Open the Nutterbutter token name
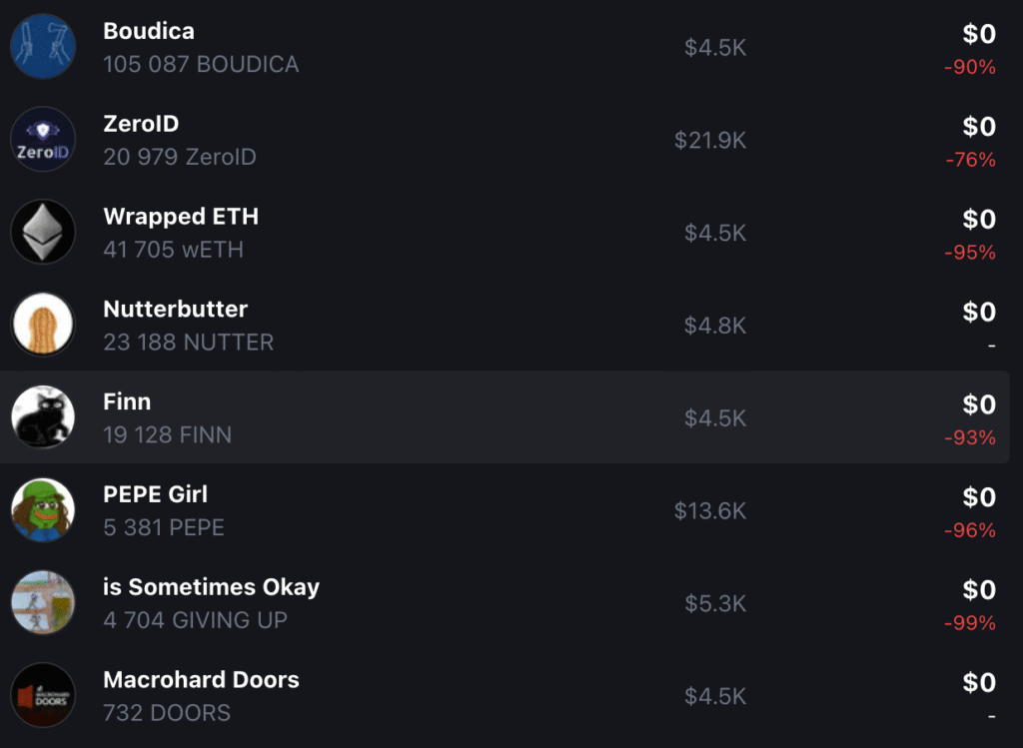Image resolution: width=1023 pixels, height=748 pixels. 175,310
